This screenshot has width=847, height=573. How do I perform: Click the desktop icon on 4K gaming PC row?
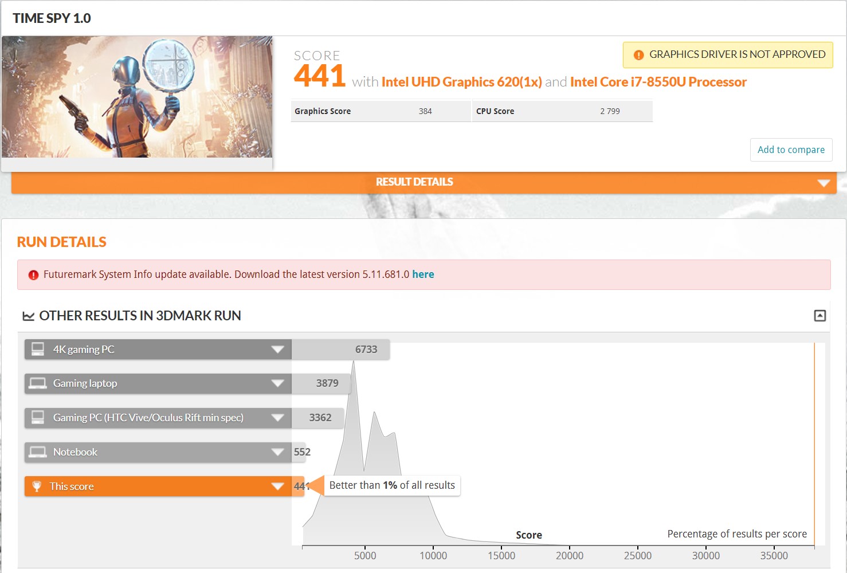(38, 350)
